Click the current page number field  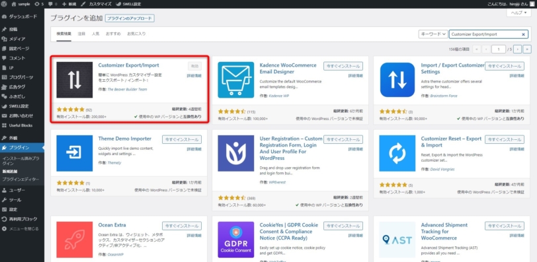coord(498,49)
